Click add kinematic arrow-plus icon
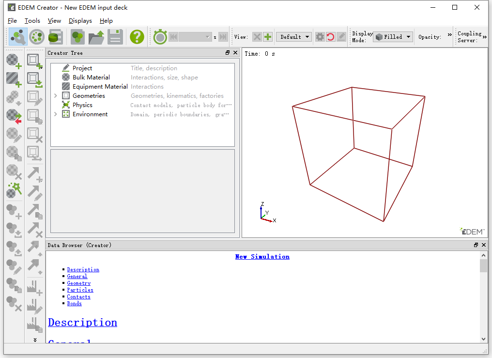Viewport: 492px width, 358px height. point(34,174)
